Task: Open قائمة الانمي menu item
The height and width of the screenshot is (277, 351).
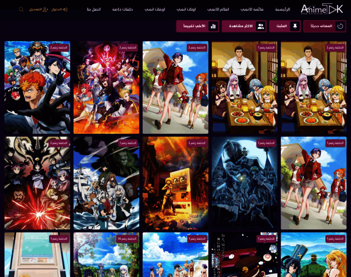Action: click(x=252, y=9)
